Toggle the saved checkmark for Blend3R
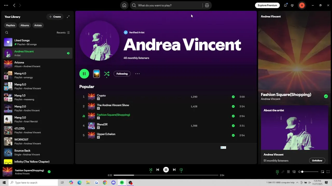Screen dimensions: 332x186 point(233,126)
